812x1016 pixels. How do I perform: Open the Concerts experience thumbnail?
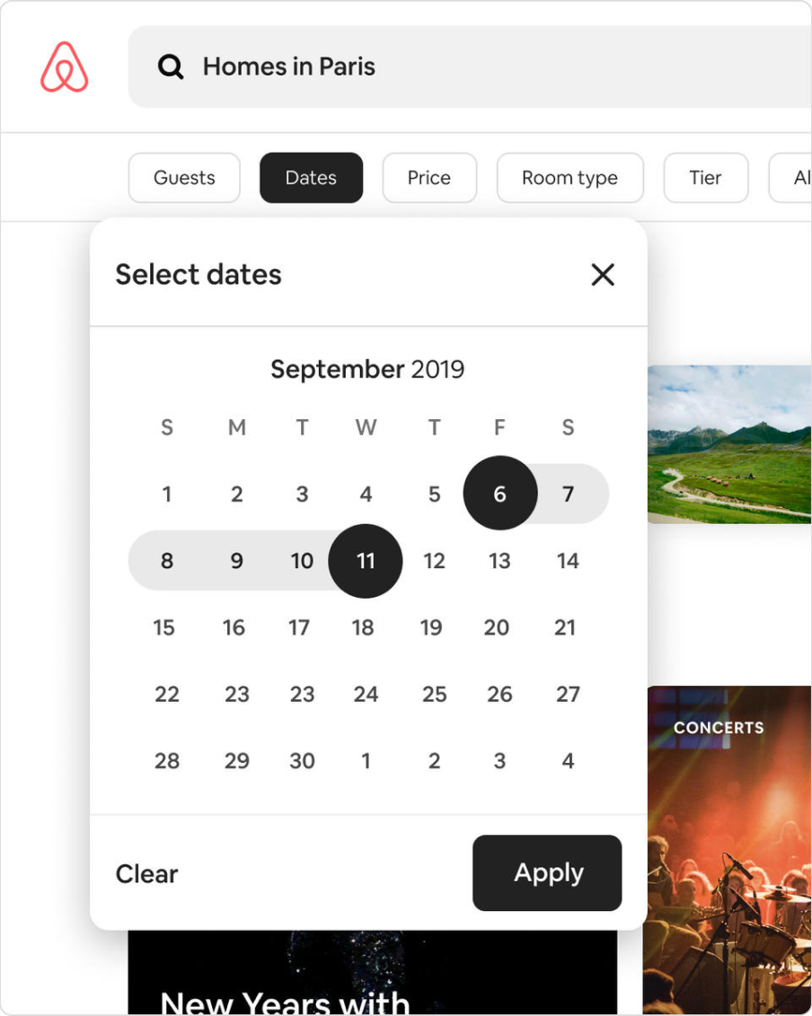(x=728, y=848)
